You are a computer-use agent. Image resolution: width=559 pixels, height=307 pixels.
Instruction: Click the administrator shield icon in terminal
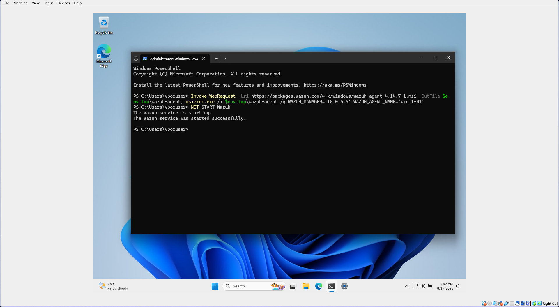click(136, 59)
